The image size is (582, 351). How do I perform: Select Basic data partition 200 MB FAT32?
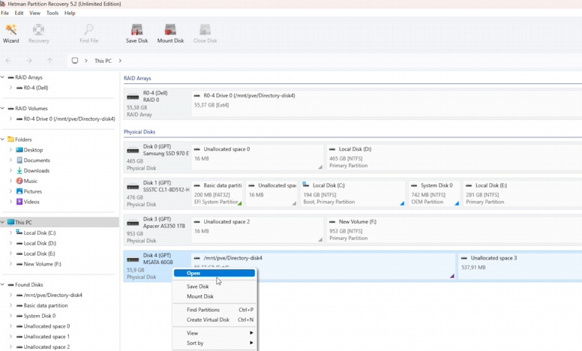(x=217, y=193)
